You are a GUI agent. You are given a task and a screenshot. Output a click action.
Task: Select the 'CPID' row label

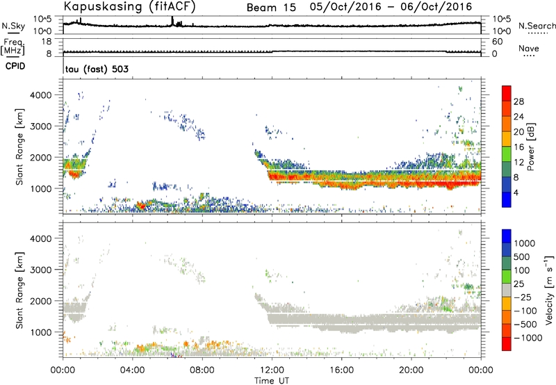pos(15,66)
